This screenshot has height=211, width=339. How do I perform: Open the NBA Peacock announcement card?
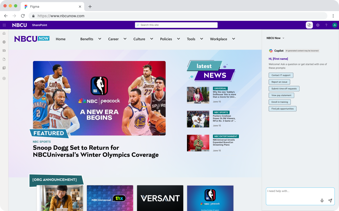[210, 198]
